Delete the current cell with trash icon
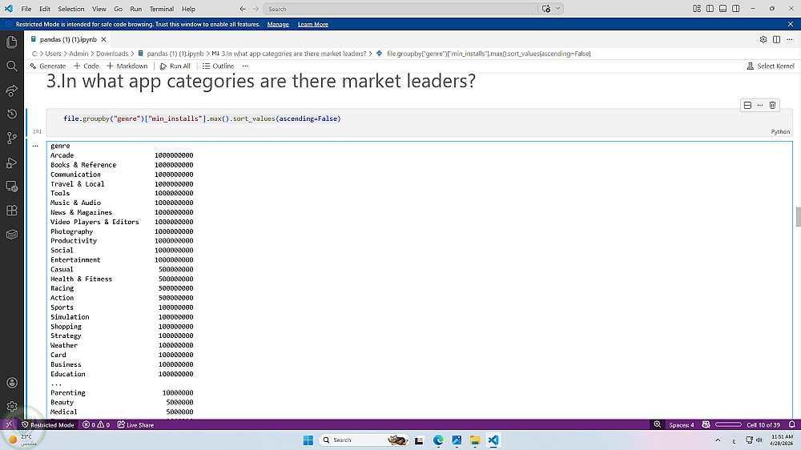This screenshot has width=801, height=450. (772, 105)
